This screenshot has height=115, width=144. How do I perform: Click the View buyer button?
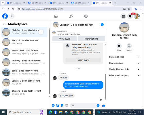pyautogui.click(x=65, y=39)
